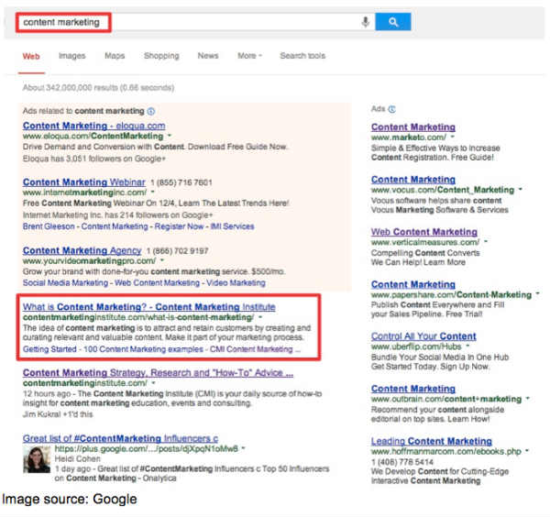Viewport: 550px width, 517px height.
Task: Click the 'Heidi Cohen' author name
Action: click(x=78, y=458)
